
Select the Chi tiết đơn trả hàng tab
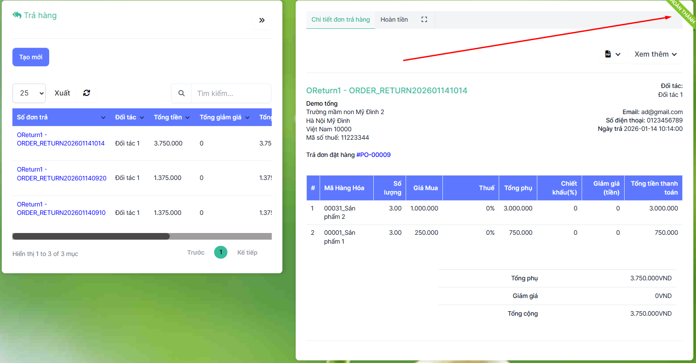click(340, 19)
